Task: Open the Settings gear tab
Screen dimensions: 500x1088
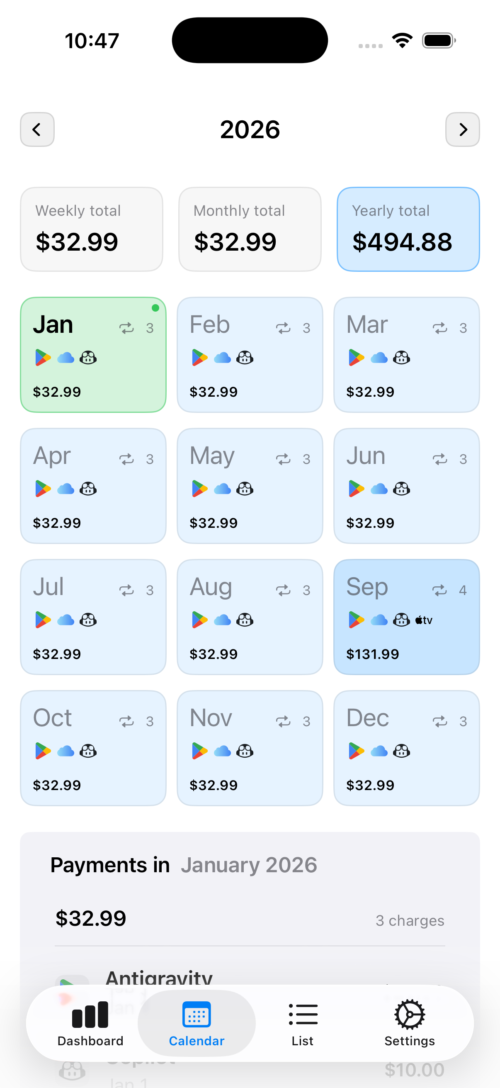Action: click(409, 1022)
